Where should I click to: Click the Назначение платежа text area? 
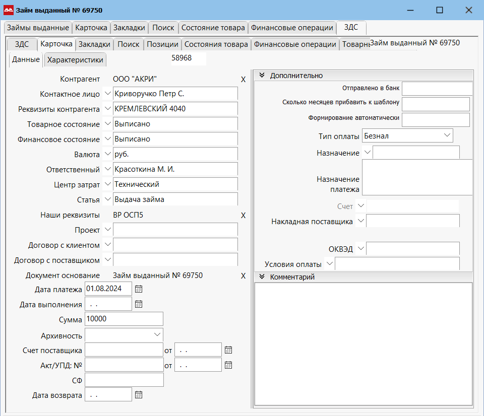tap(417, 177)
